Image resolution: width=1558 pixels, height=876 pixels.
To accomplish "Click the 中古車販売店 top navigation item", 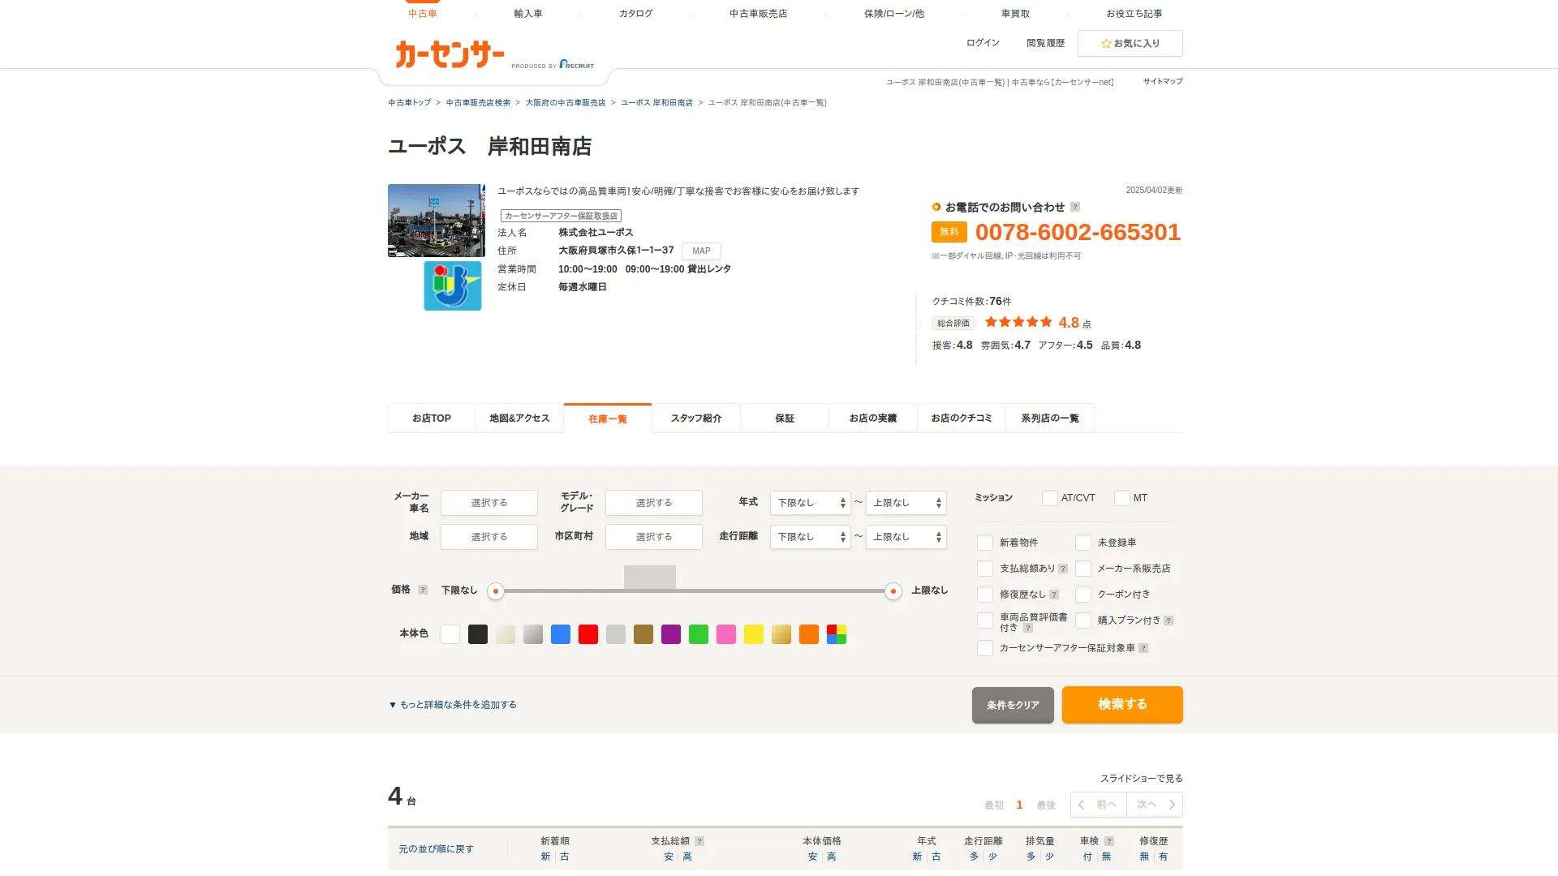I will click(758, 14).
